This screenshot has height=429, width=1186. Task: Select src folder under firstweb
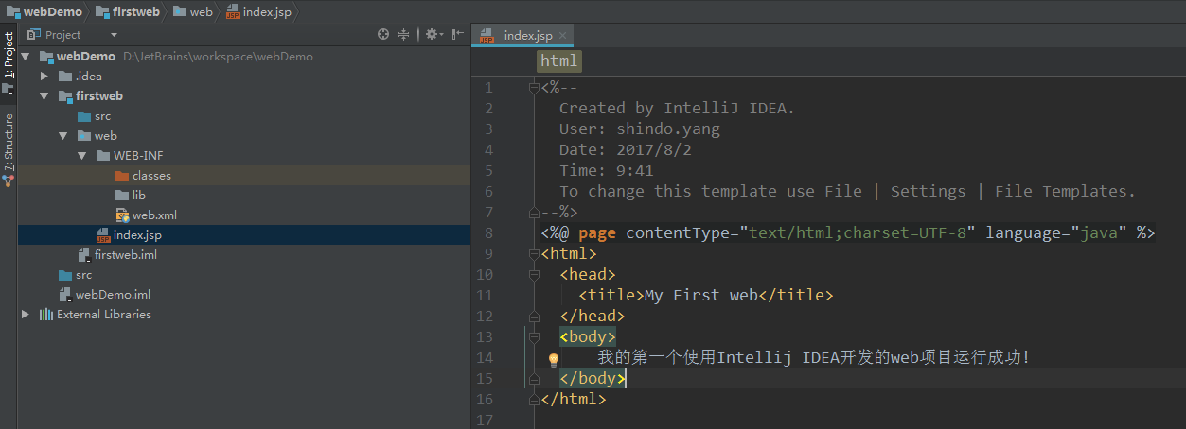102,116
